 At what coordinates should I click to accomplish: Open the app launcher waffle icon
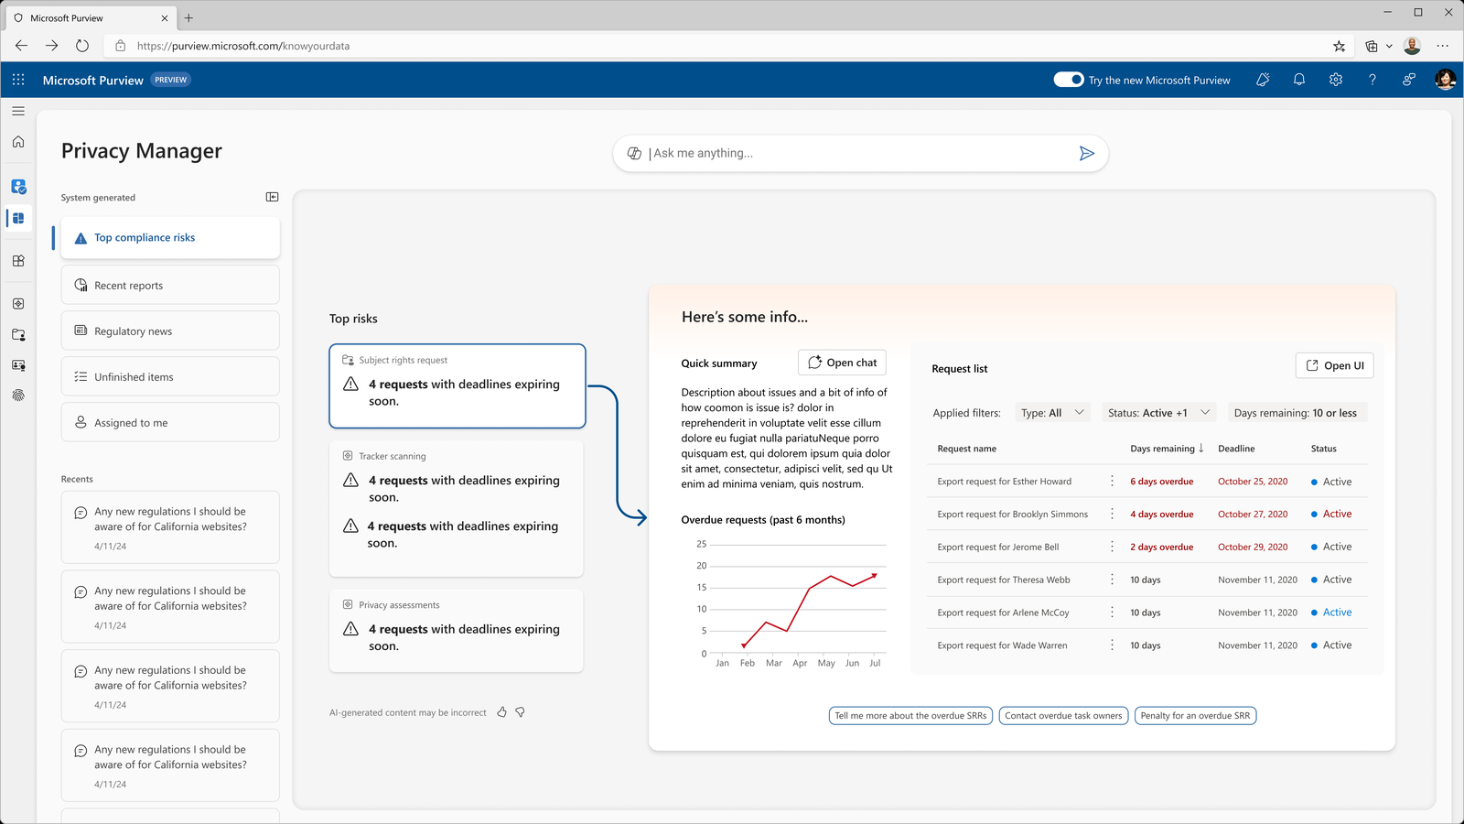point(18,80)
